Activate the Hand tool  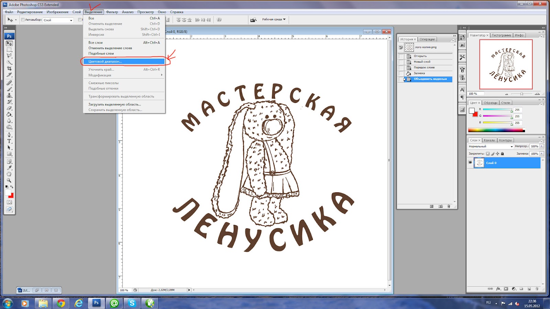[x=9, y=174]
